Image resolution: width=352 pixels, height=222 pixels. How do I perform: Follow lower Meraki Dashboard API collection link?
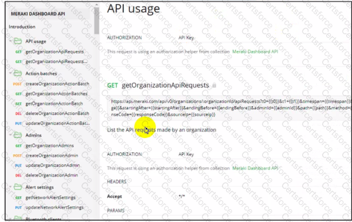click(x=255, y=168)
